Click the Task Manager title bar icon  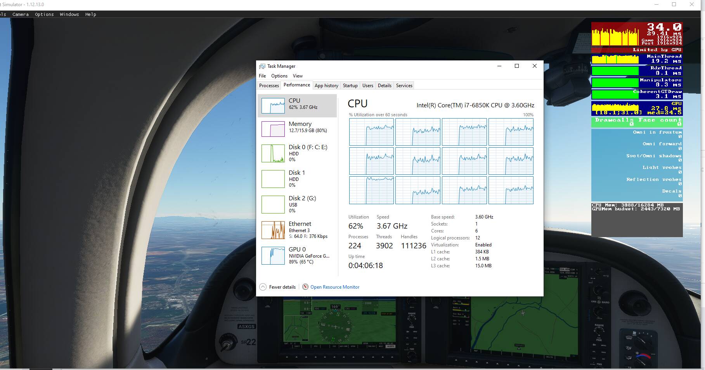(262, 66)
